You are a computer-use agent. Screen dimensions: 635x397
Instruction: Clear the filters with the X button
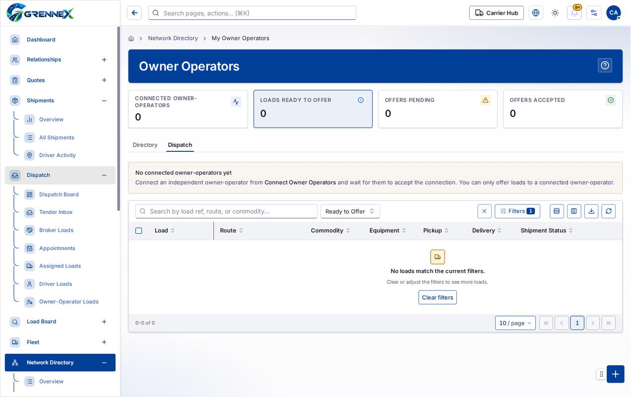coord(484,211)
